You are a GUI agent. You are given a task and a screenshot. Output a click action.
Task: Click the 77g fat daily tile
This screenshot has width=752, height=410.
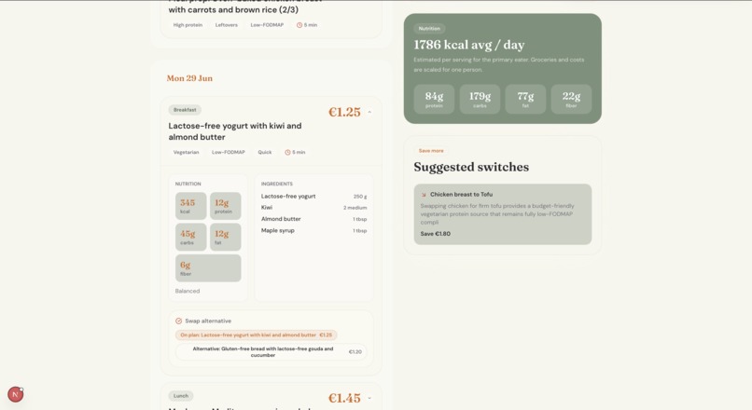[525, 99]
